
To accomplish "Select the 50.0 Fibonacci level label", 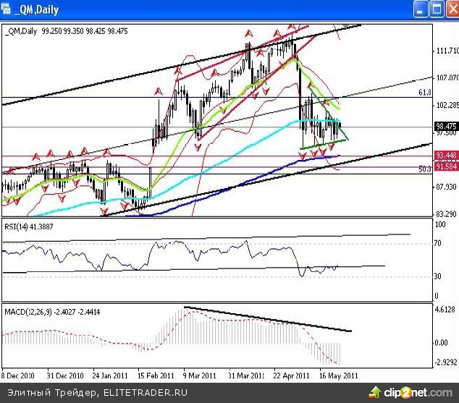I will coord(425,169).
